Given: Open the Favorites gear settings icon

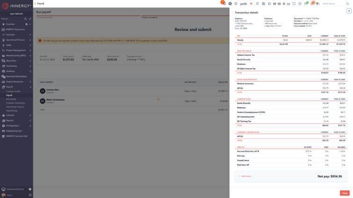Looking at the screenshot, I should (26, 24).
